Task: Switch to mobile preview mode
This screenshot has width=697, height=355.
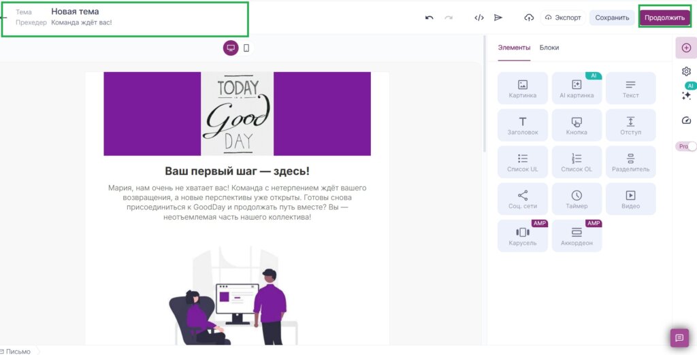Action: tap(246, 48)
